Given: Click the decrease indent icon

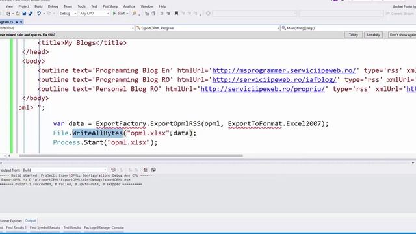Looking at the screenshot, I should [148, 13].
